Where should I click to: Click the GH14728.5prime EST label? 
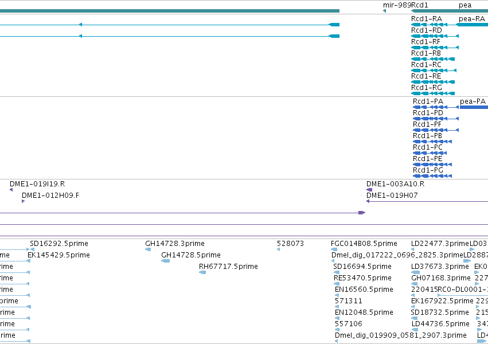tap(191, 255)
